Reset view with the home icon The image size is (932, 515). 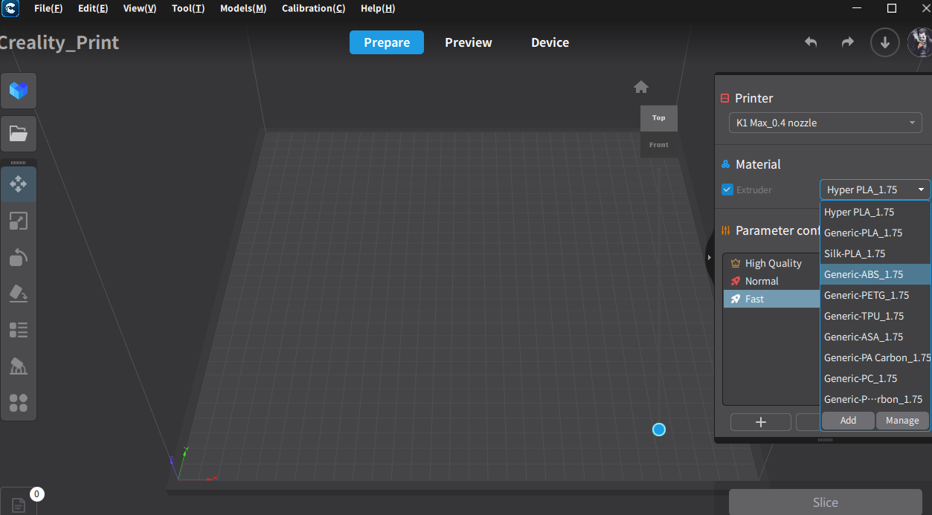point(641,87)
